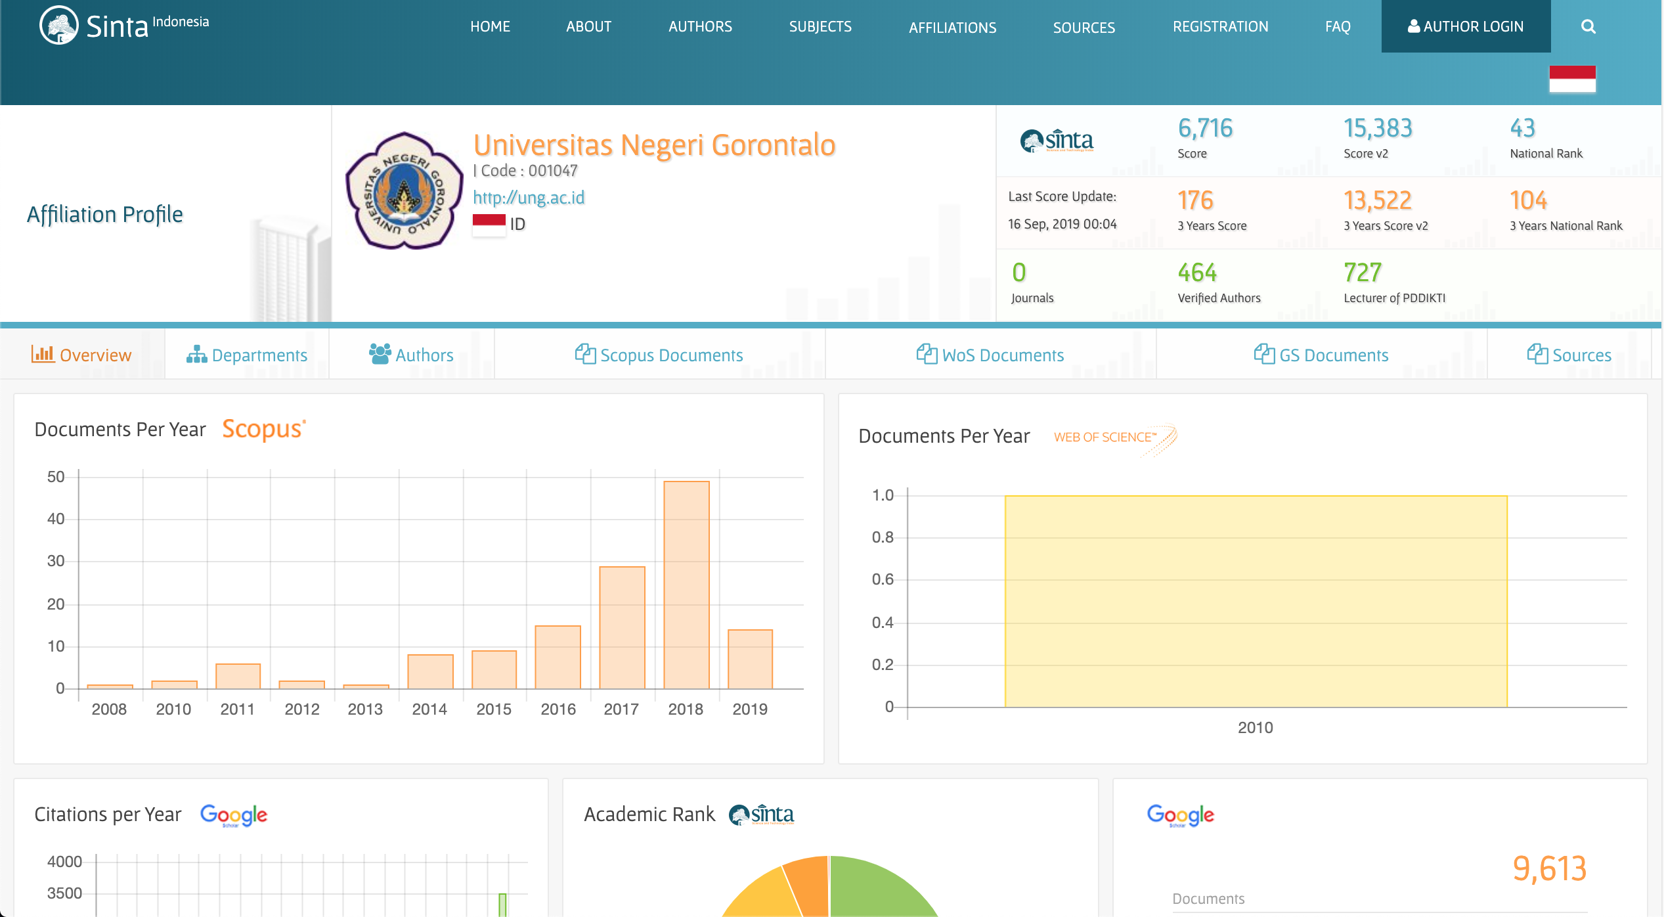Image resolution: width=1664 pixels, height=917 pixels.
Task: Click the 0 Journals value
Action: 1018,273
